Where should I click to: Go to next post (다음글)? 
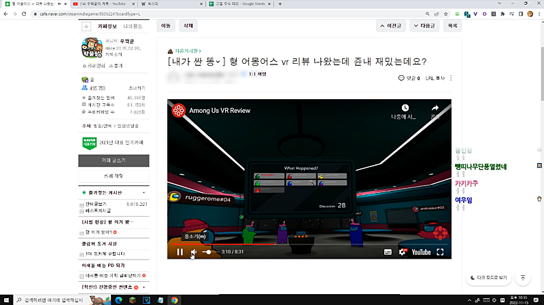point(424,26)
